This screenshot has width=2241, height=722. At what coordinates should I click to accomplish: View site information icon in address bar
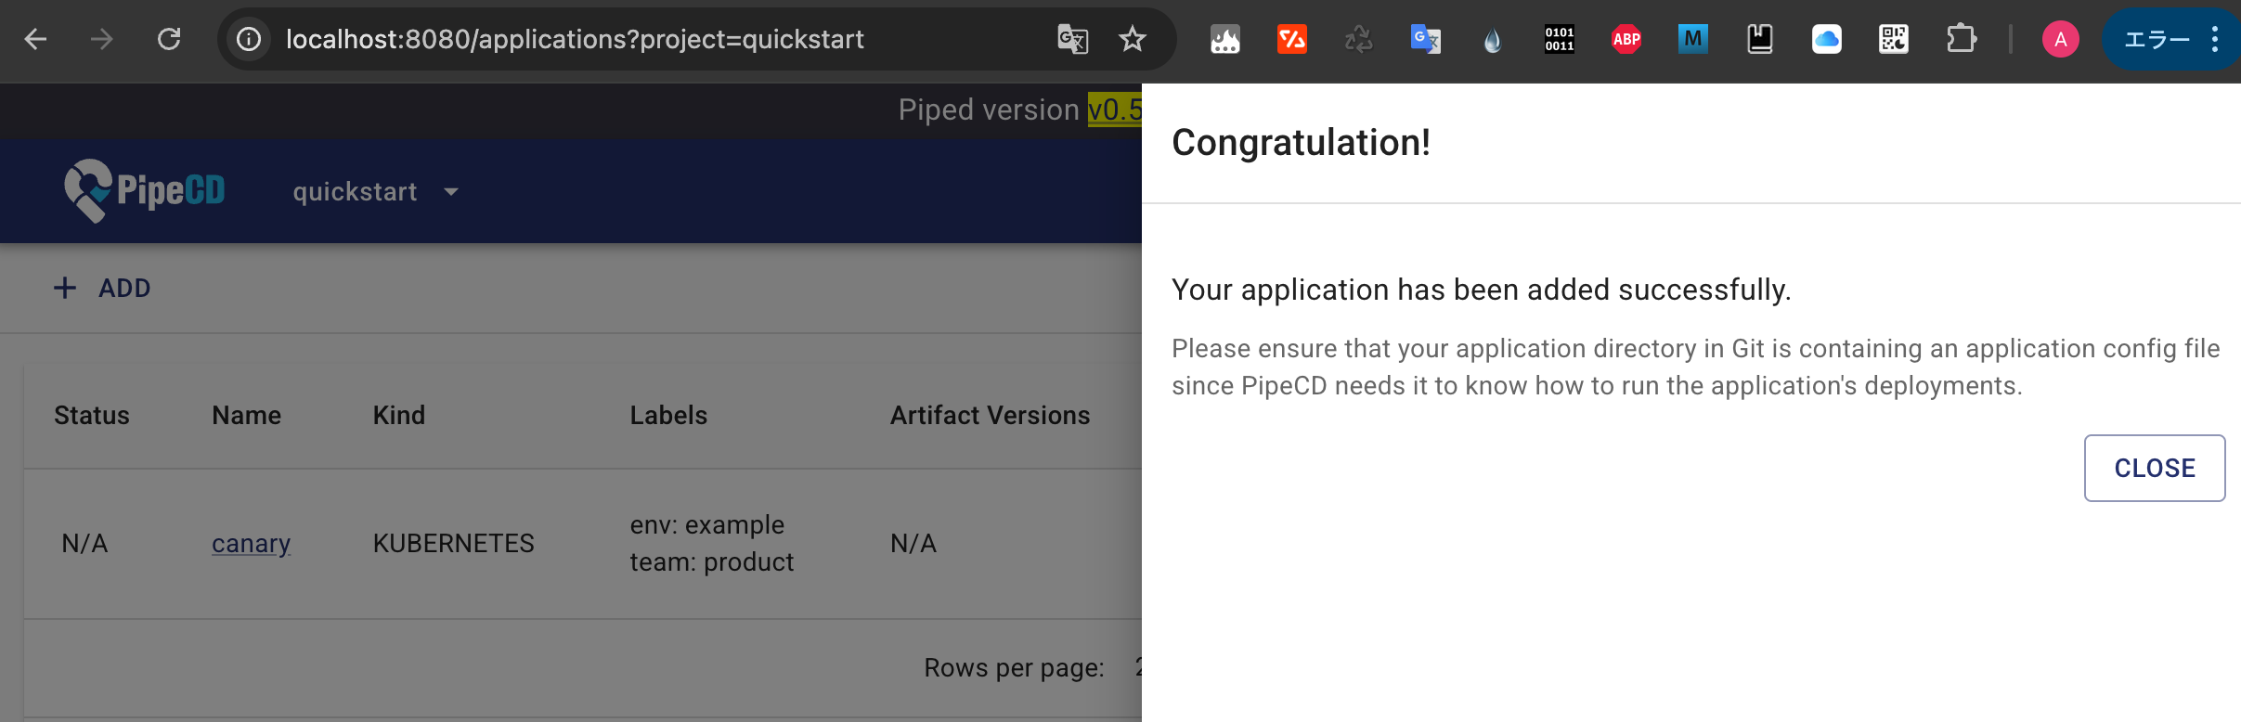click(249, 39)
